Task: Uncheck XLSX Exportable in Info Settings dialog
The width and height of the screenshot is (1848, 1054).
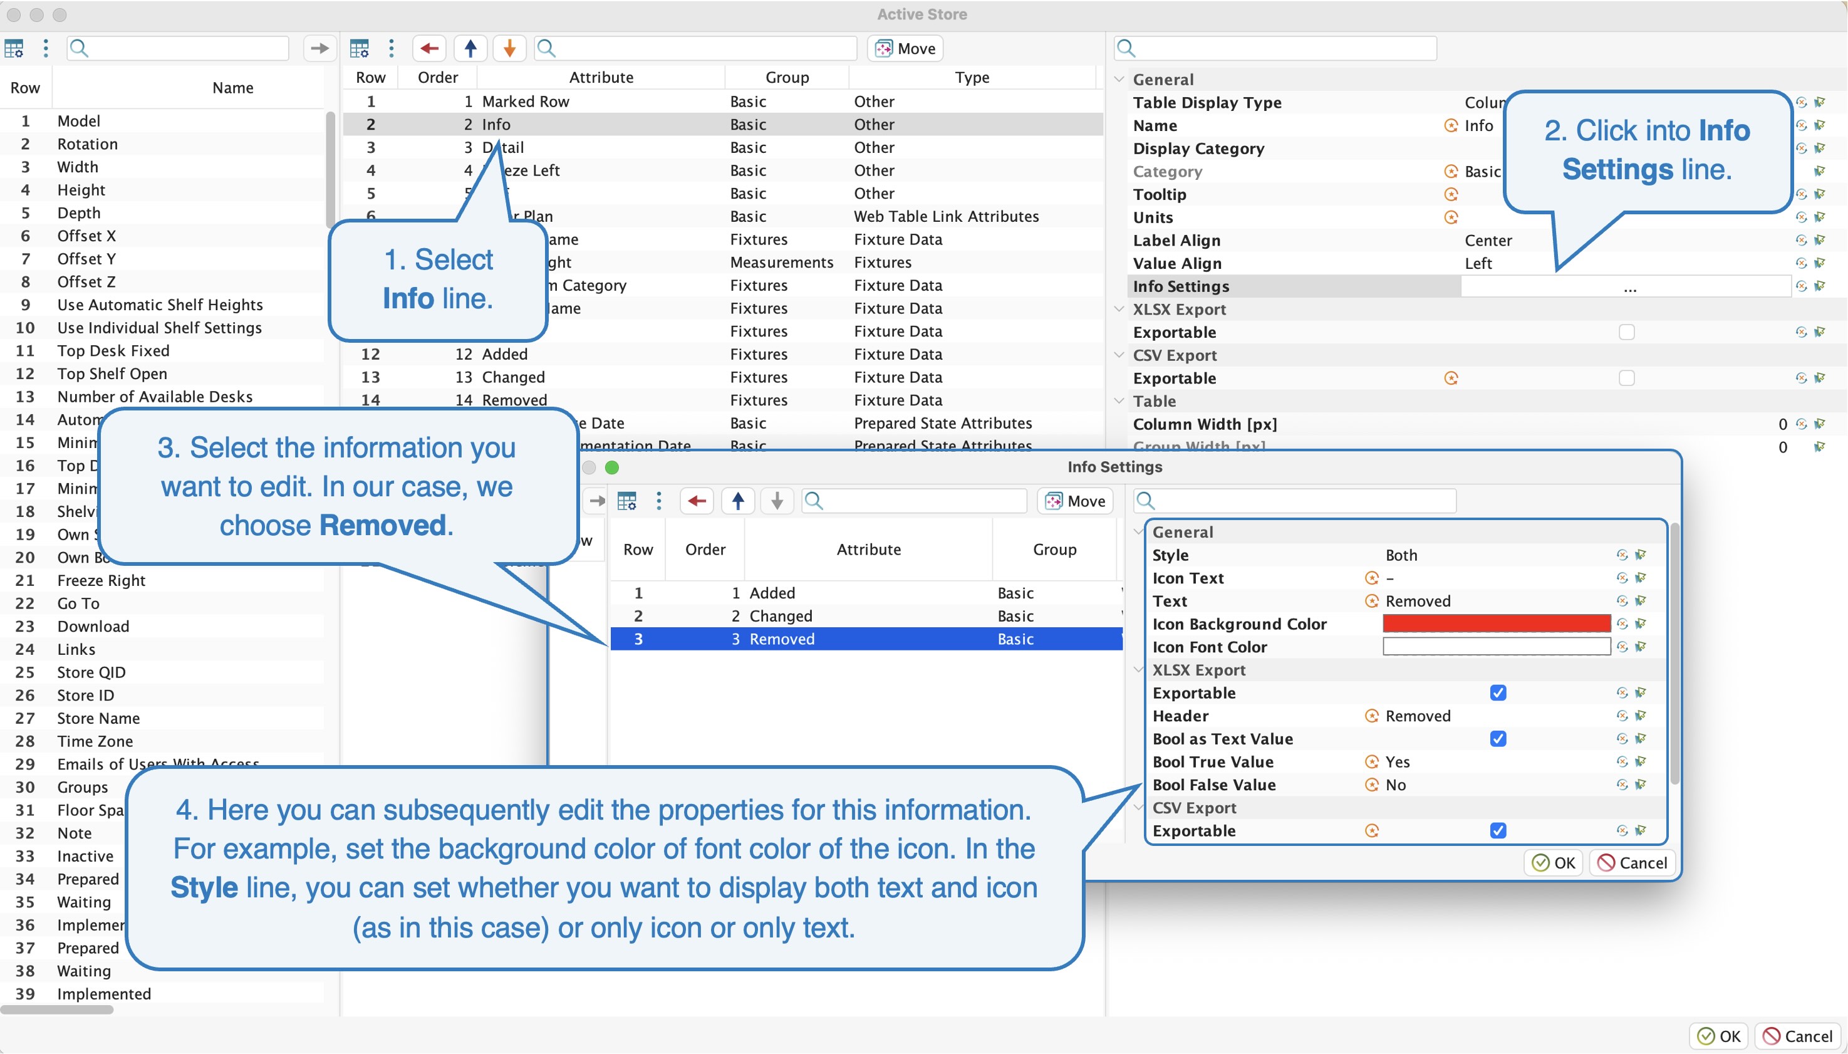Action: (1498, 693)
